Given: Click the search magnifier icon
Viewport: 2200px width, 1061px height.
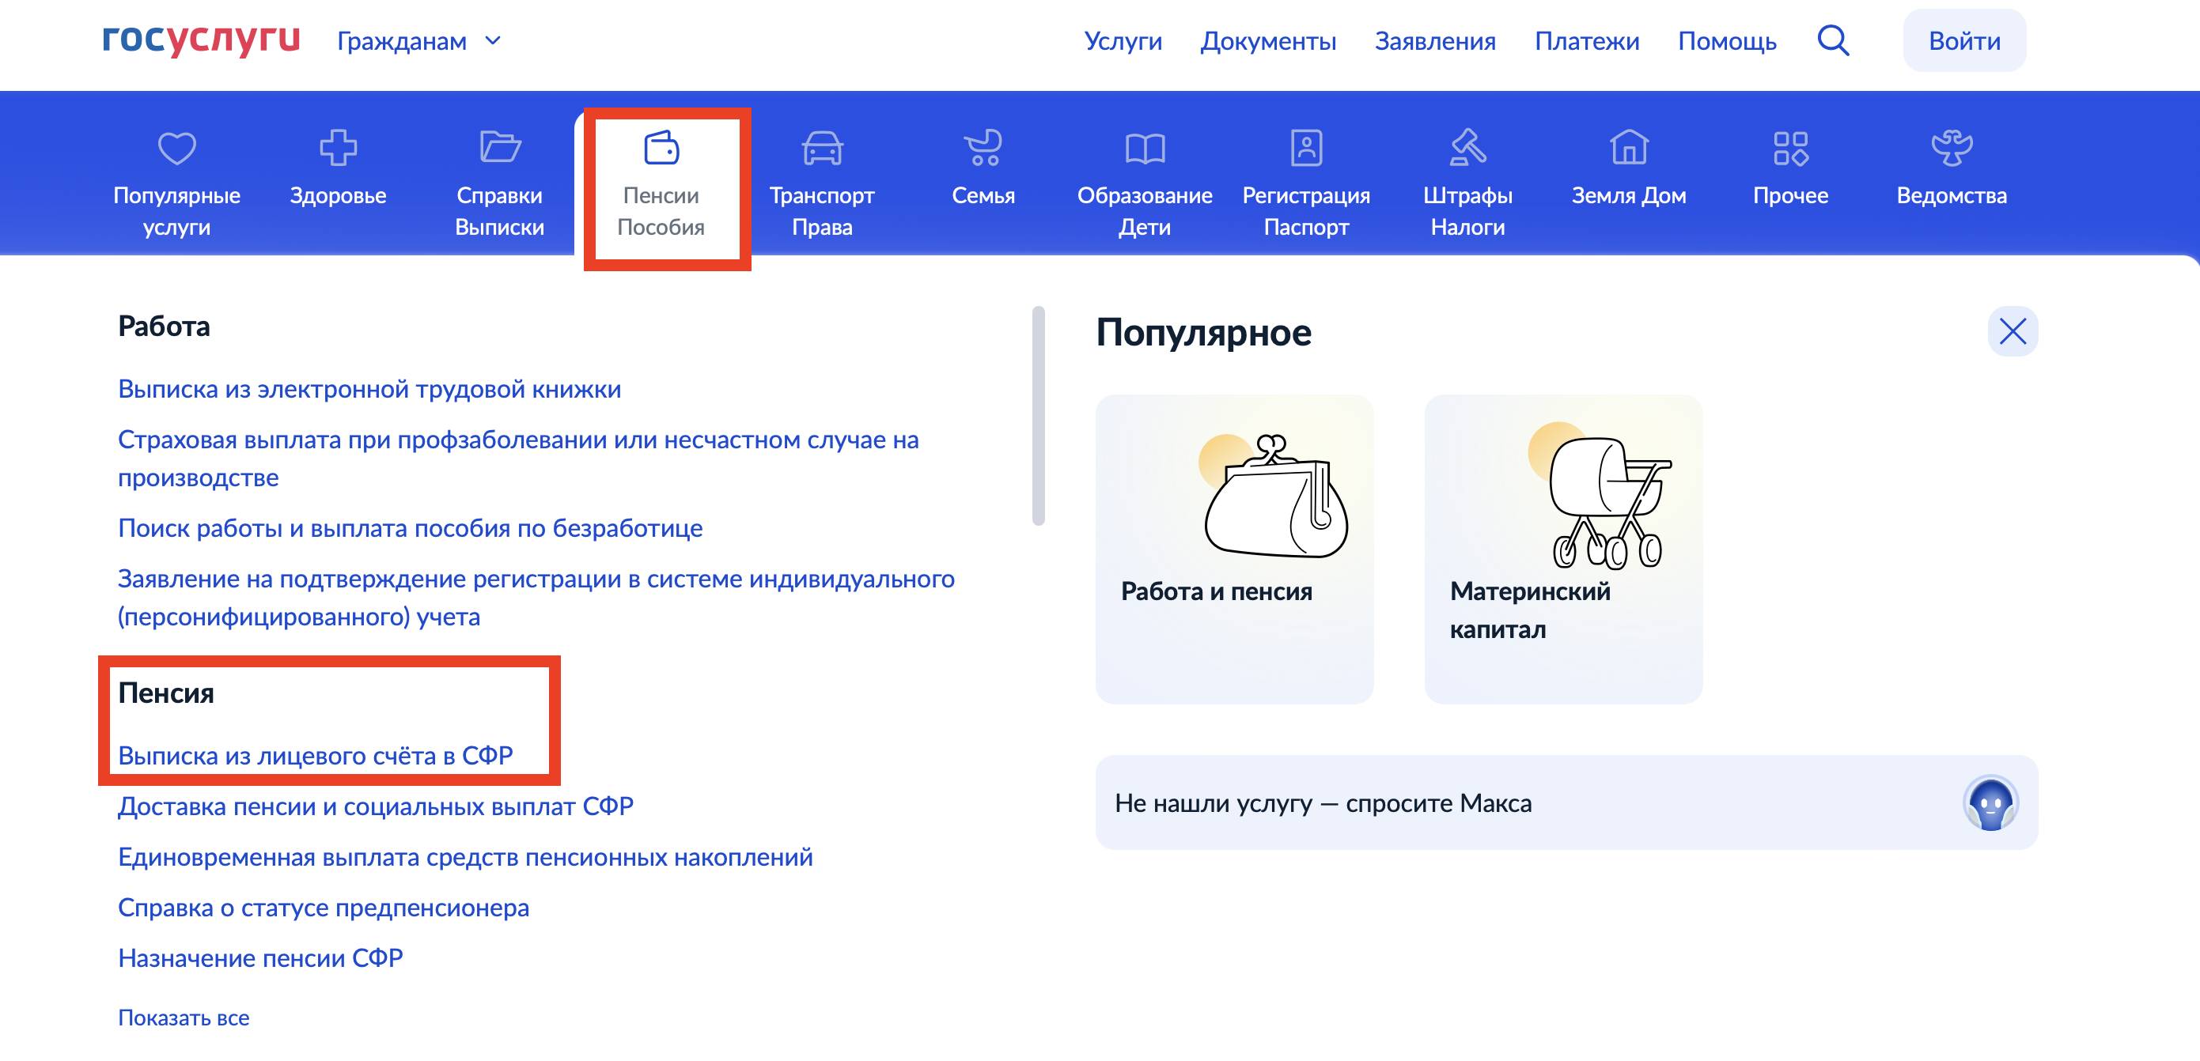Looking at the screenshot, I should (1833, 40).
